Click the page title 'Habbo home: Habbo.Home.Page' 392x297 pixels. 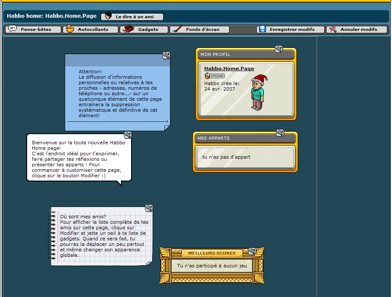pos(52,16)
